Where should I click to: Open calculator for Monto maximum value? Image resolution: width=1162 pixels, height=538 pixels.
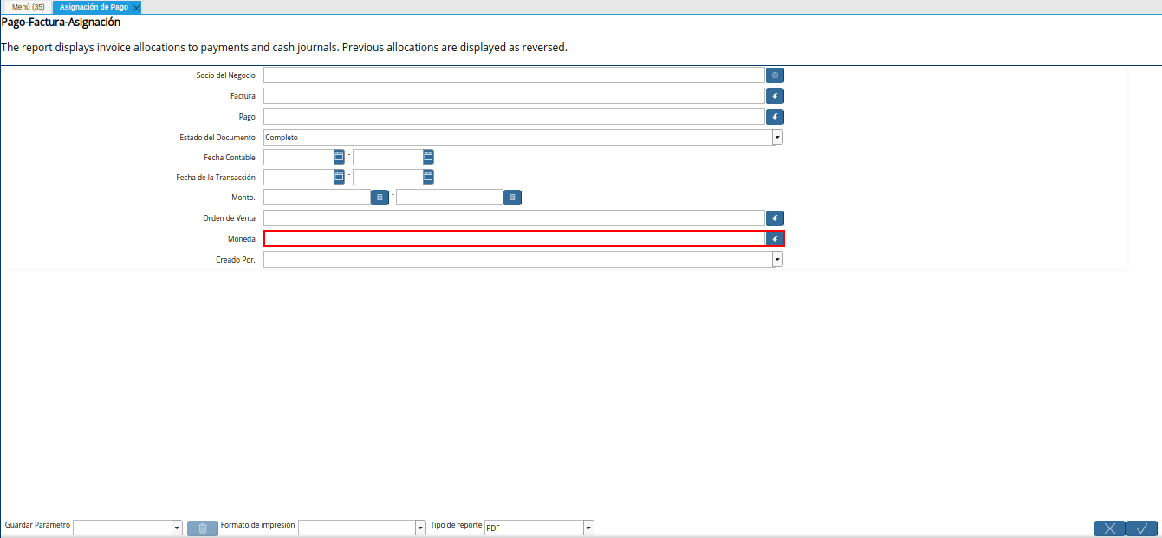512,198
